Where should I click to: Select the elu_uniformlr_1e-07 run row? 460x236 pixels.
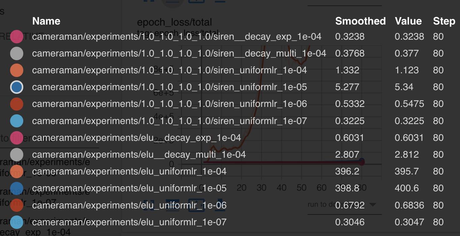pyautogui.click(x=230, y=222)
